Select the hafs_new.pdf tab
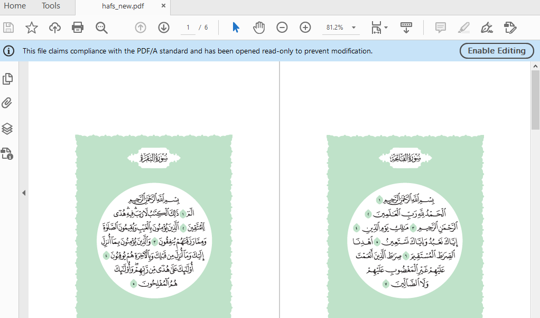 (123, 6)
